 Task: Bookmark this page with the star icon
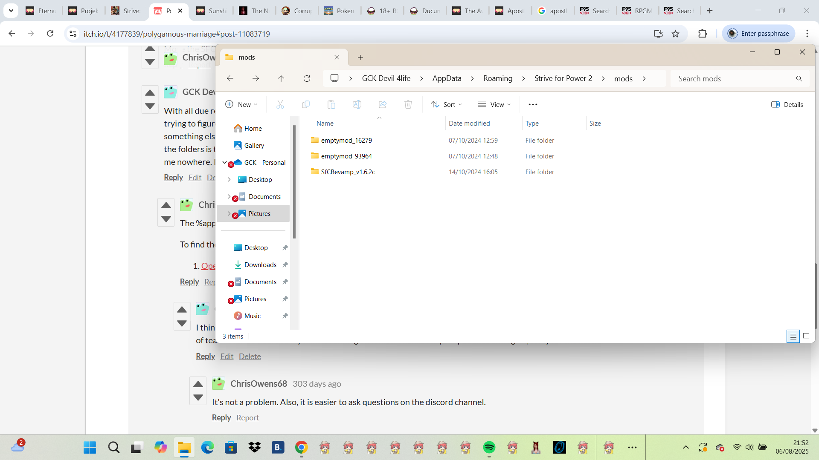[675, 34]
